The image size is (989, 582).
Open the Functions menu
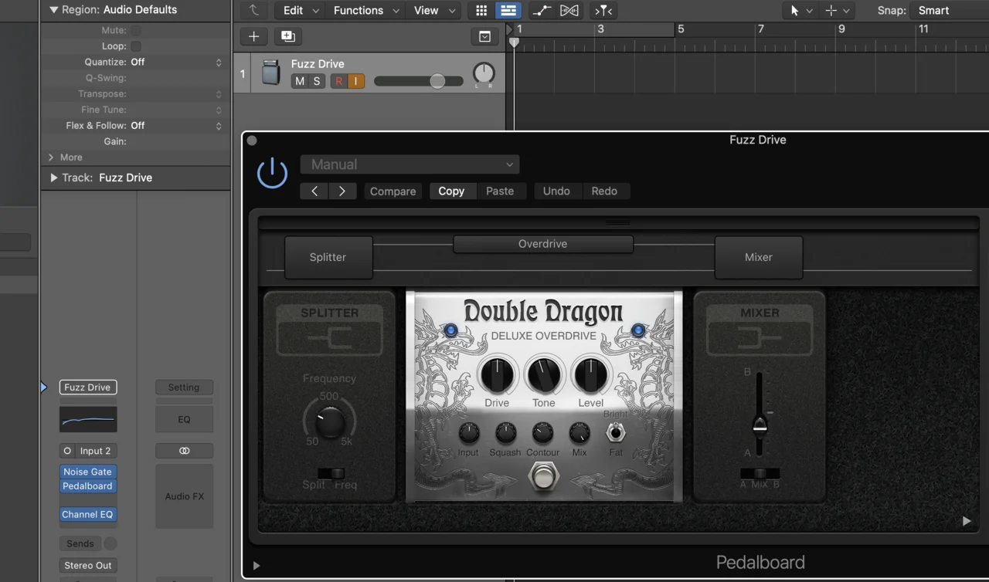click(358, 10)
